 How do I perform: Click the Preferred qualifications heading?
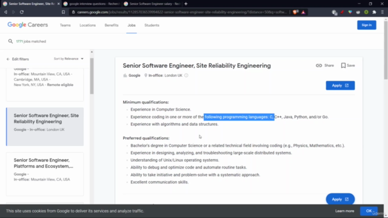pyautogui.click(x=146, y=138)
